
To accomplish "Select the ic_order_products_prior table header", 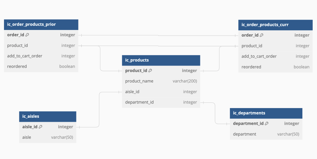I will click(x=41, y=24).
